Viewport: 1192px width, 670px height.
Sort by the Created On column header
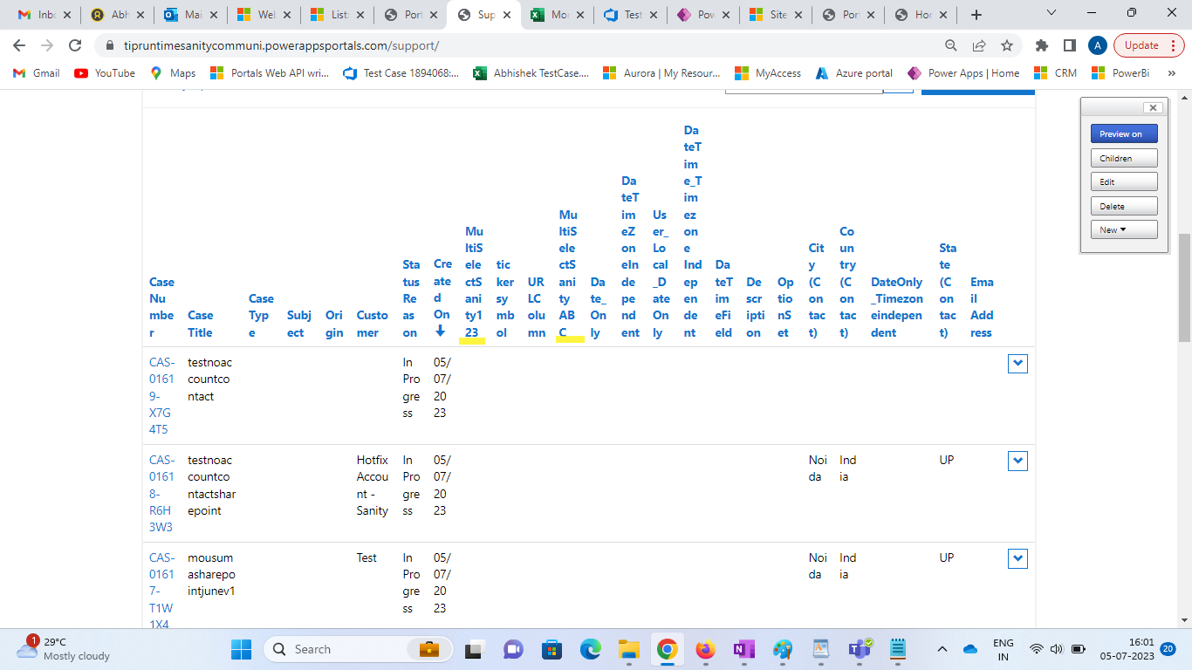click(x=442, y=297)
